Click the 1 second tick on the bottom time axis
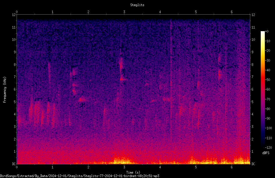This screenshot has width=275, height=178. (52, 167)
